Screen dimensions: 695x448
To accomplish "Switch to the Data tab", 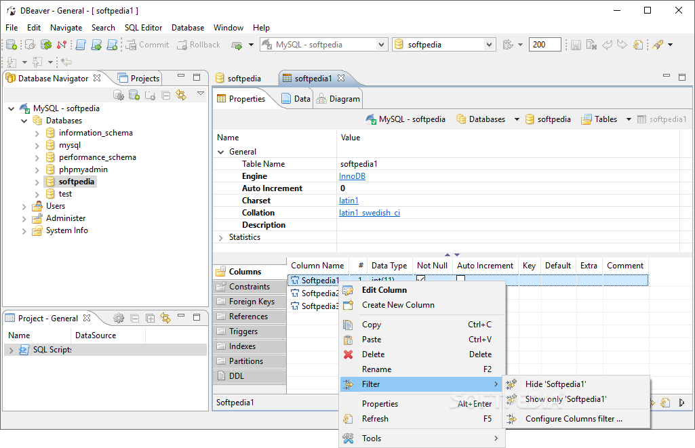I will click(x=296, y=99).
